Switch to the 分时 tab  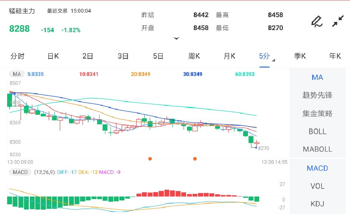(17, 56)
